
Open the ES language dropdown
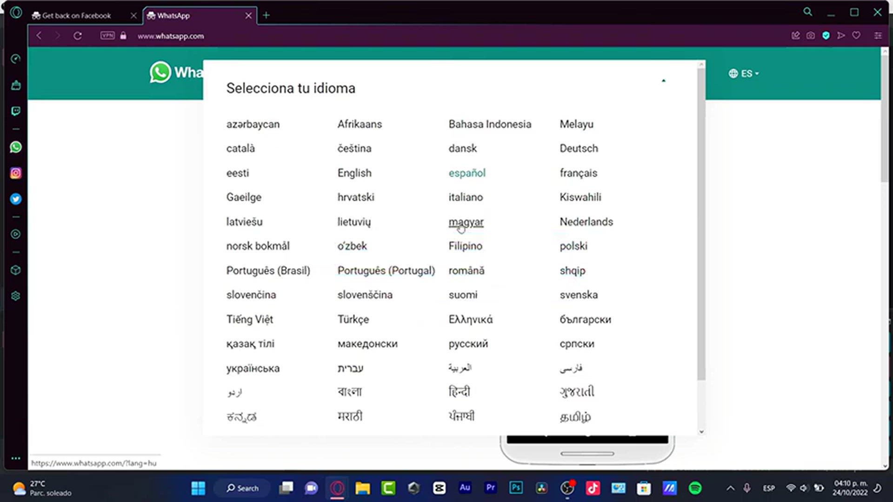(744, 73)
